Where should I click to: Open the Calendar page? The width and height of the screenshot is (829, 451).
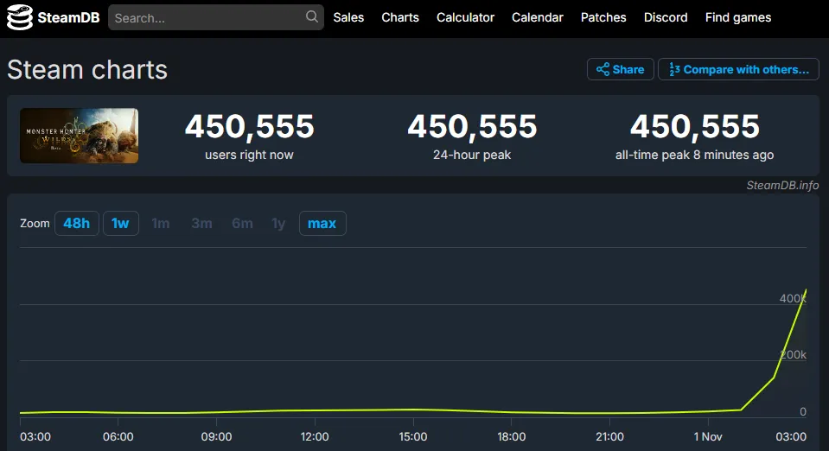pyautogui.click(x=537, y=17)
